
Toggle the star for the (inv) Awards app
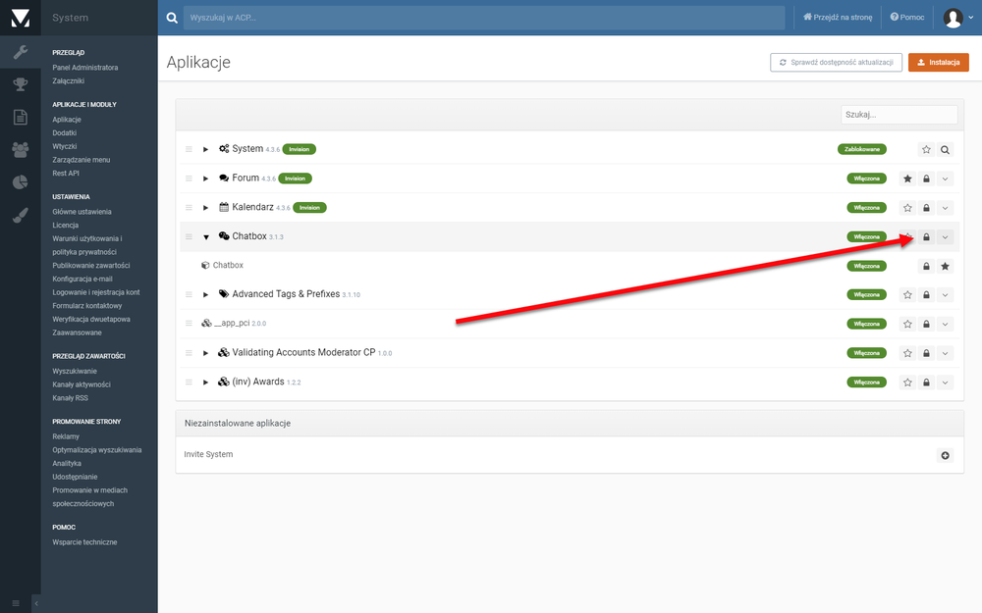(907, 383)
